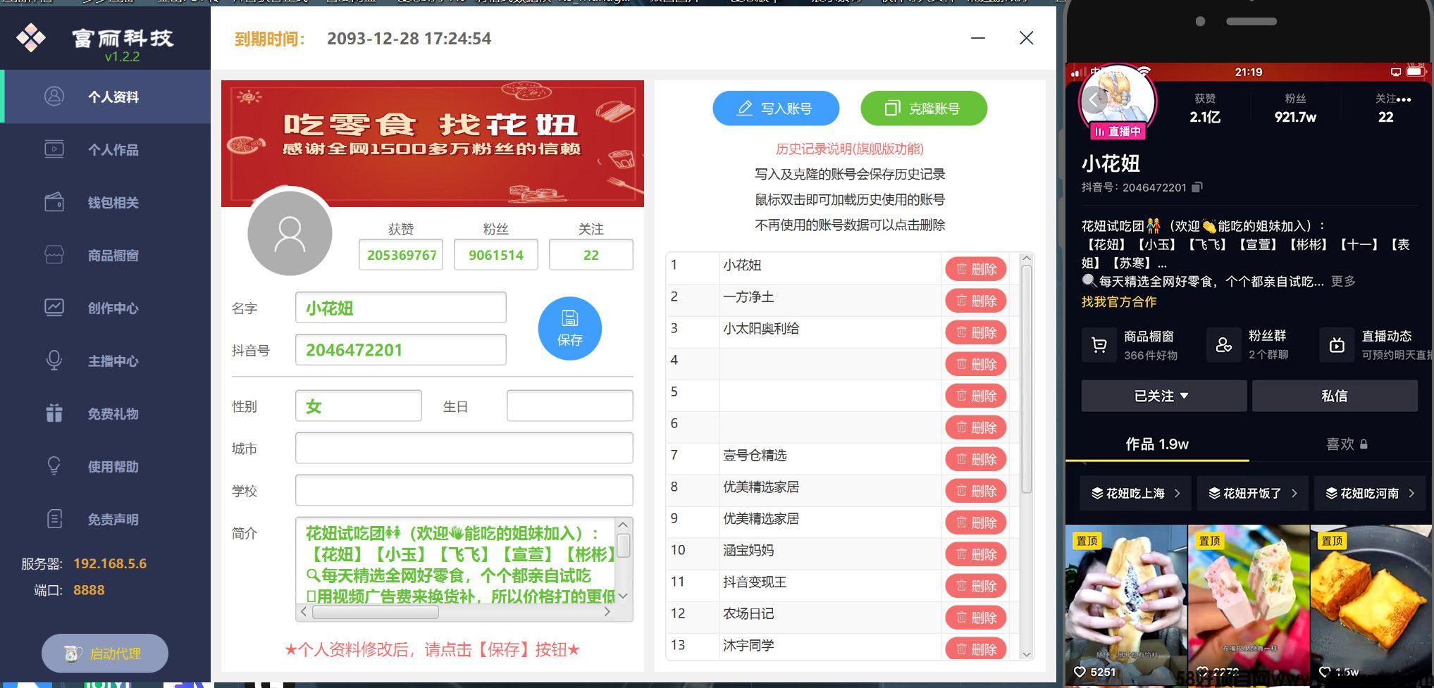This screenshot has height=688, width=1434.
Task: Click the history list scroll down arrow
Action: coord(1027,654)
